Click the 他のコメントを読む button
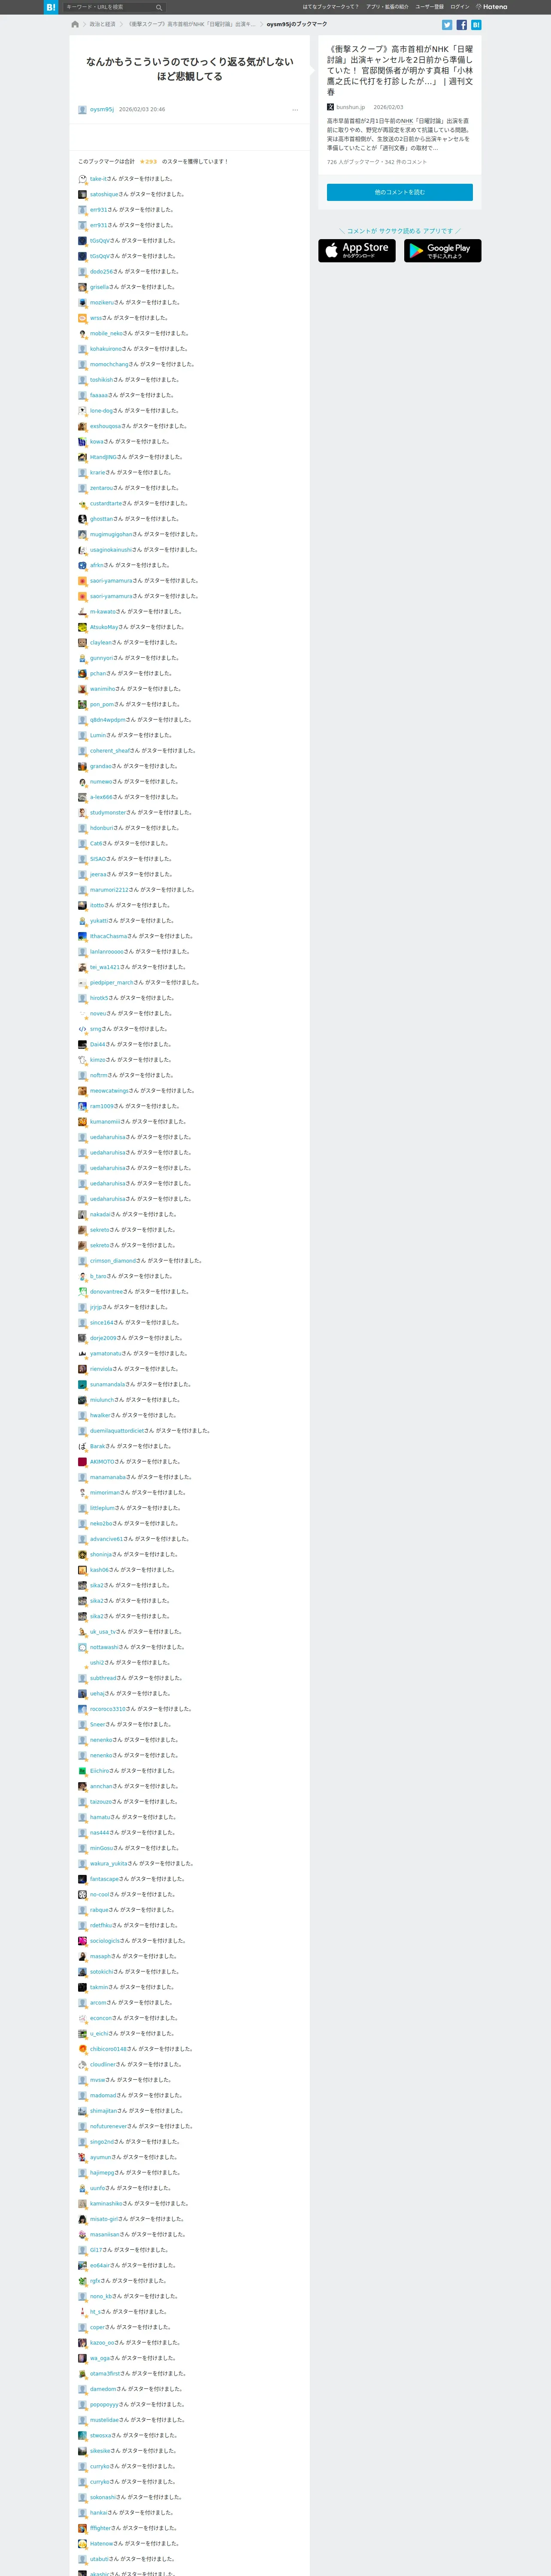The height and width of the screenshot is (2576, 551). (x=399, y=192)
